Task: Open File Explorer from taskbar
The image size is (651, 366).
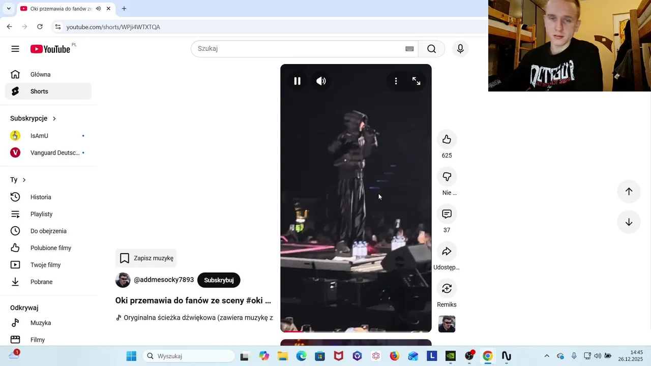Action: pyautogui.click(x=282, y=356)
